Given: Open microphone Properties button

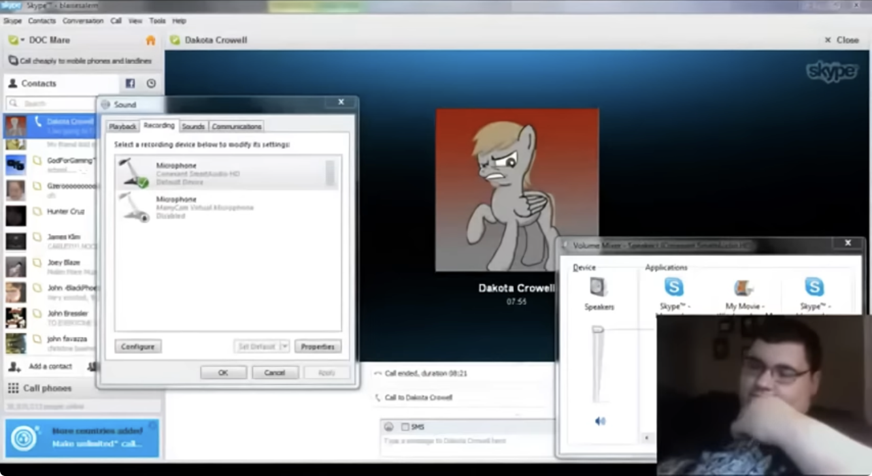Looking at the screenshot, I should pyautogui.click(x=318, y=347).
